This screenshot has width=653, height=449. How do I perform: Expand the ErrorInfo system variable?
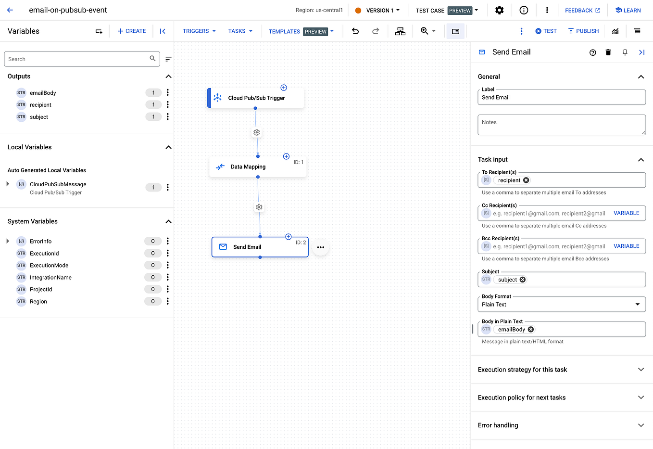7,241
